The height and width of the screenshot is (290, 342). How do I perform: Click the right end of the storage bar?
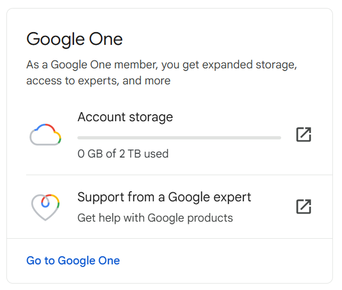[279, 138]
